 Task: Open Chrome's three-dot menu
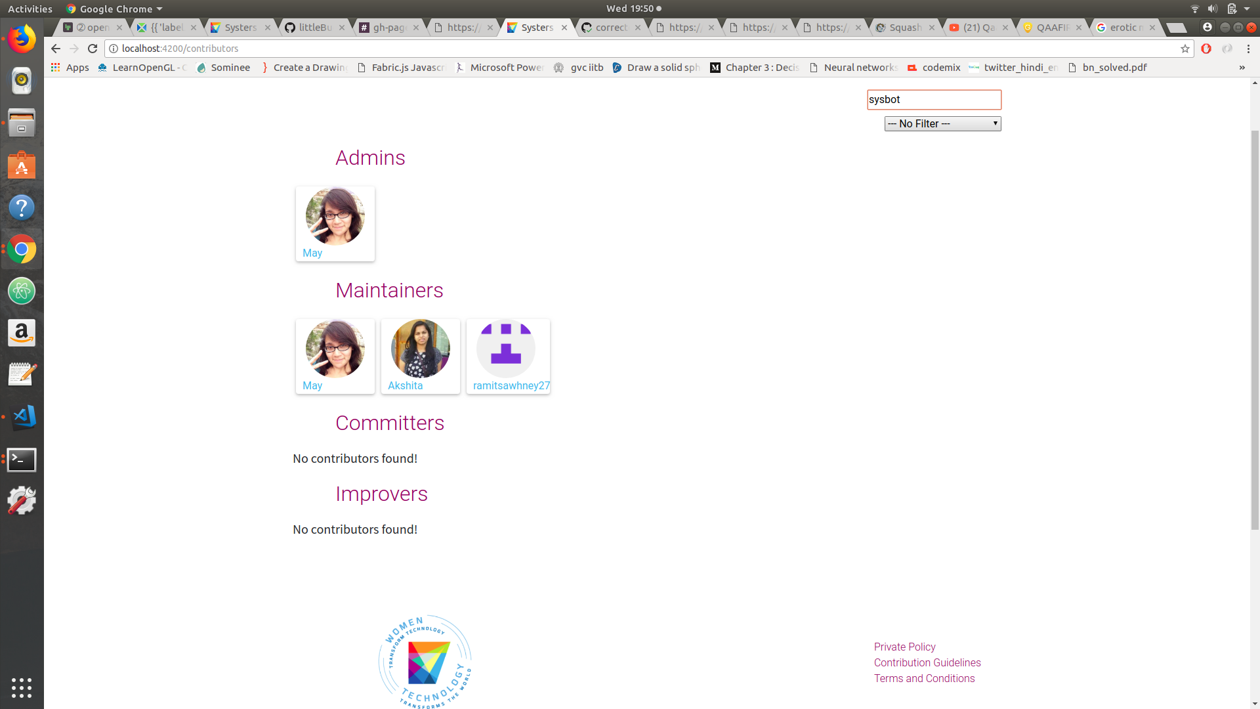click(1248, 49)
